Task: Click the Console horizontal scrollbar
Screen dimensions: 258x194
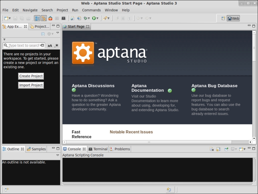Action: click(x=157, y=183)
